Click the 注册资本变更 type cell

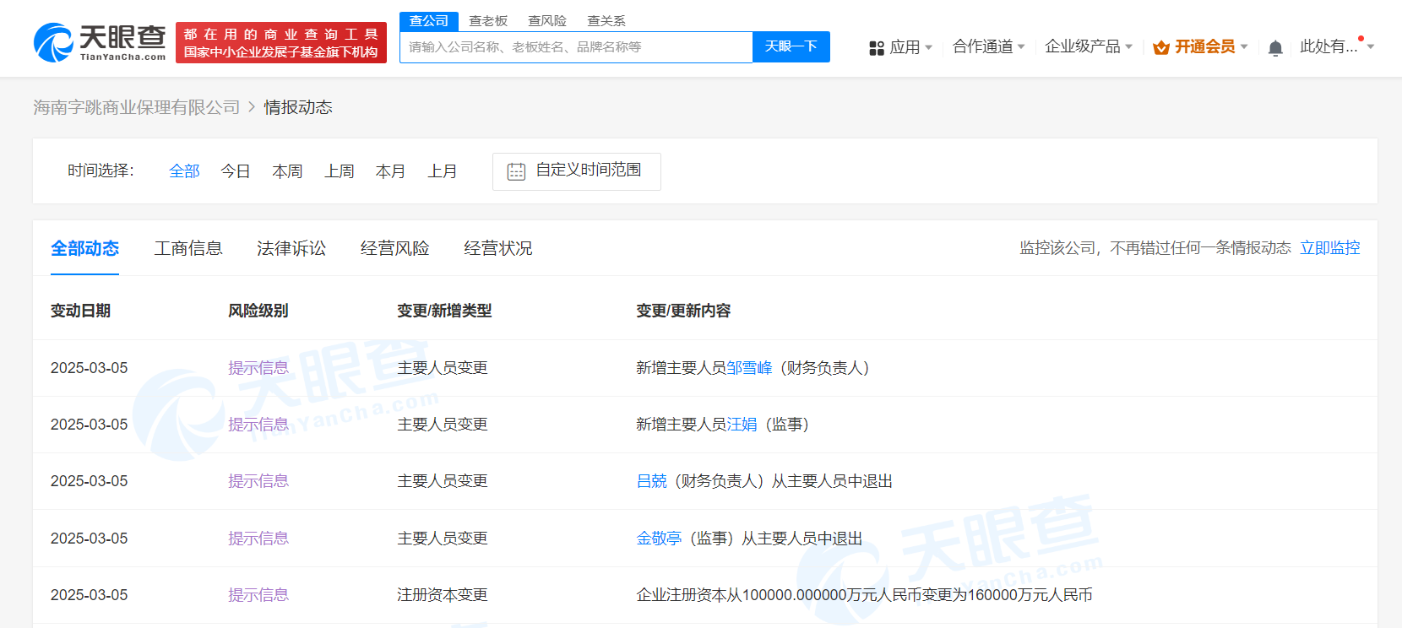click(443, 595)
